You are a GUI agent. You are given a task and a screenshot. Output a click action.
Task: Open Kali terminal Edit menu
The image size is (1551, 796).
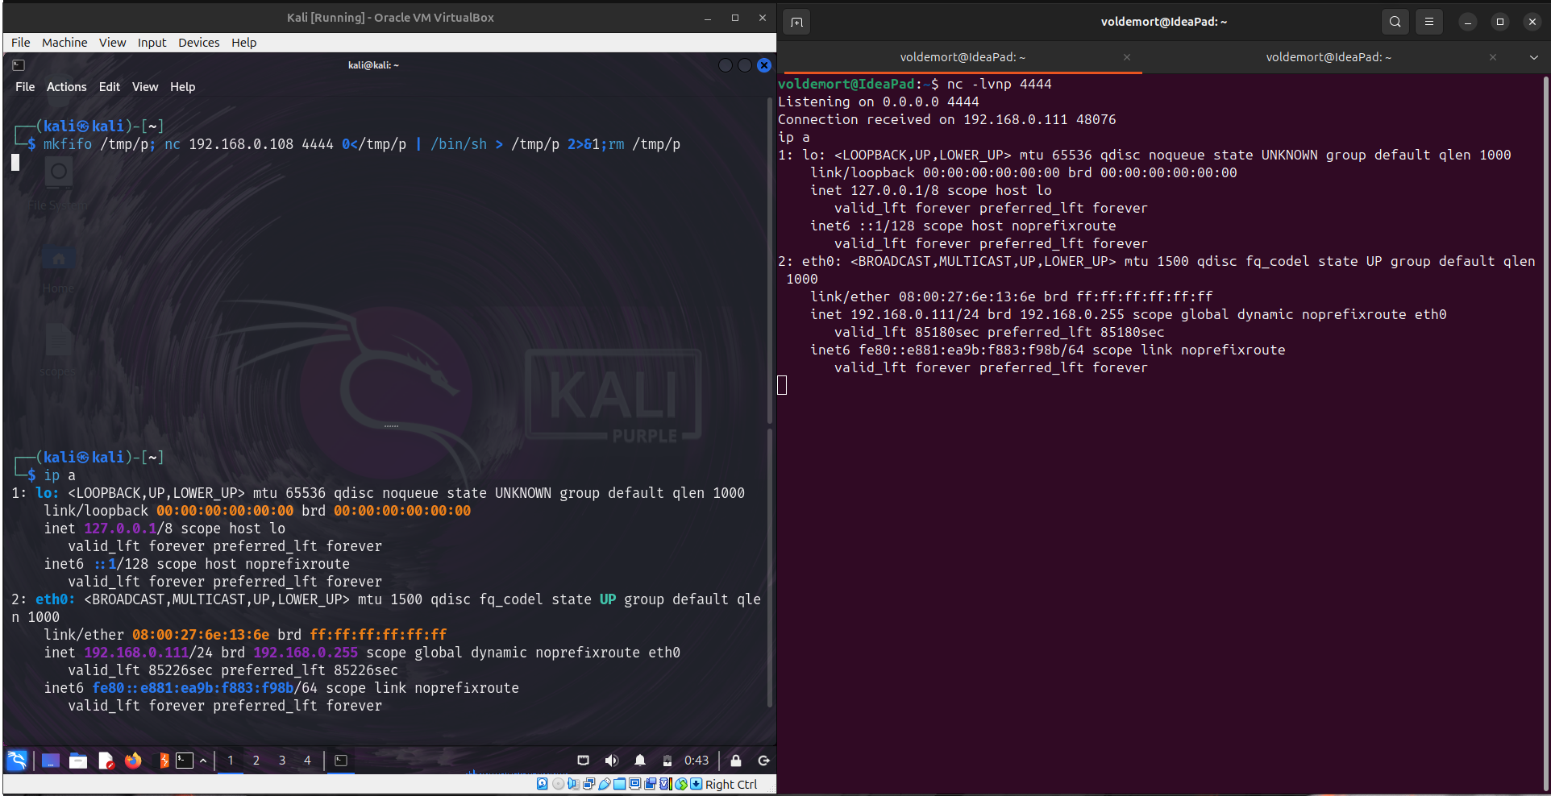point(110,87)
